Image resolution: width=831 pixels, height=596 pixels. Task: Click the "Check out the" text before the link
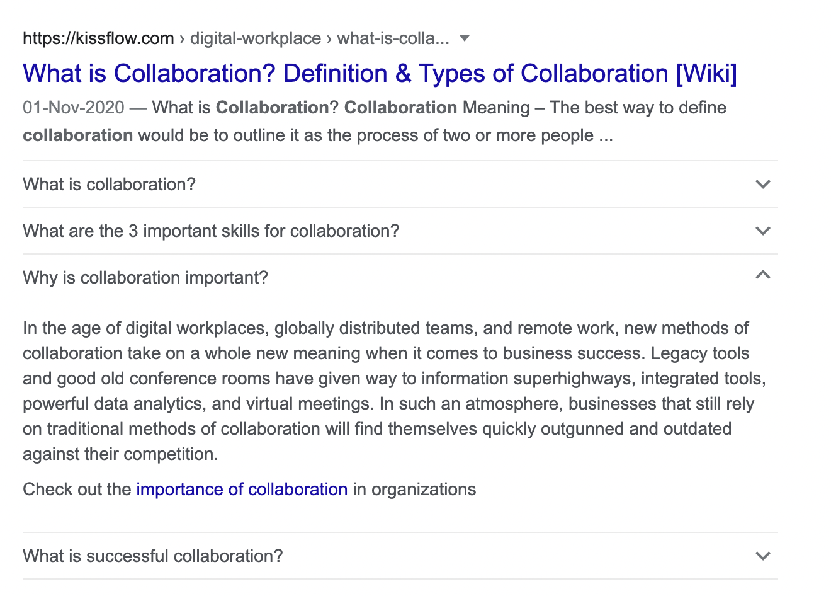pyautogui.click(x=77, y=490)
